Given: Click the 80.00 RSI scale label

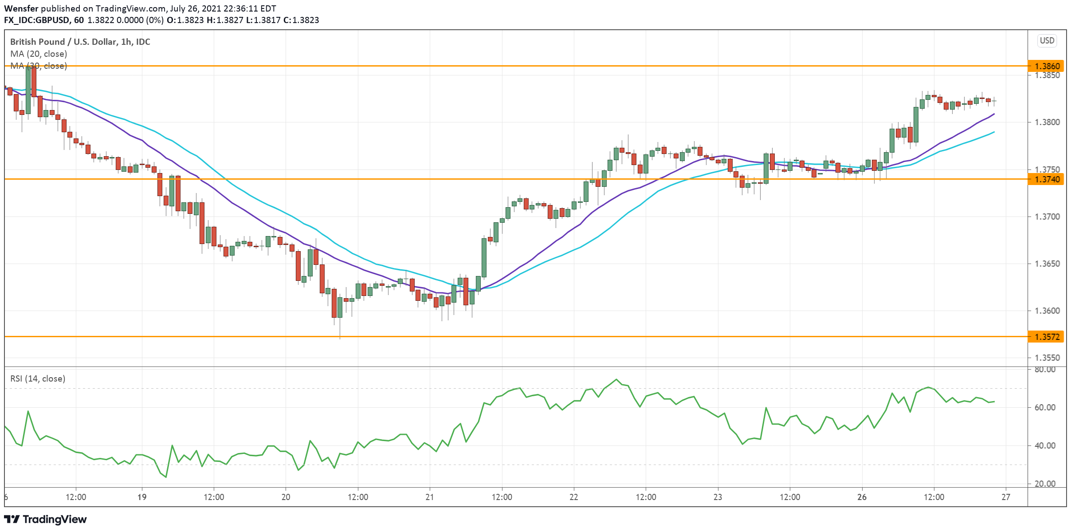Looking at the screenshot, I should (x=1045, y=369).
